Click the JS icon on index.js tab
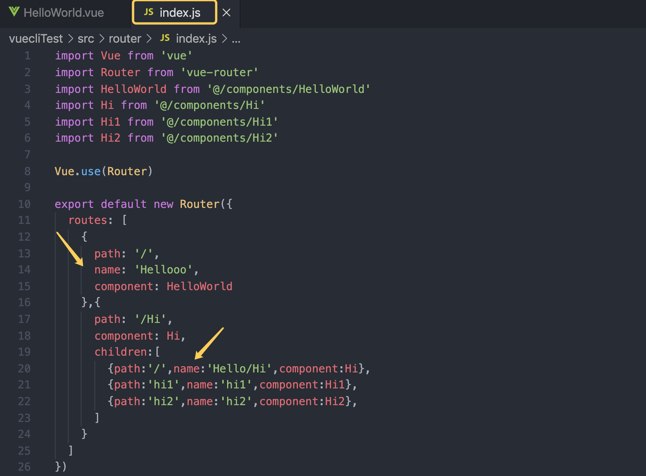The image size is (646, 476). 148,12
